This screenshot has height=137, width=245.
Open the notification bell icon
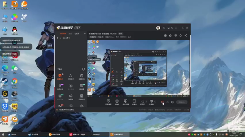point(180,35)
